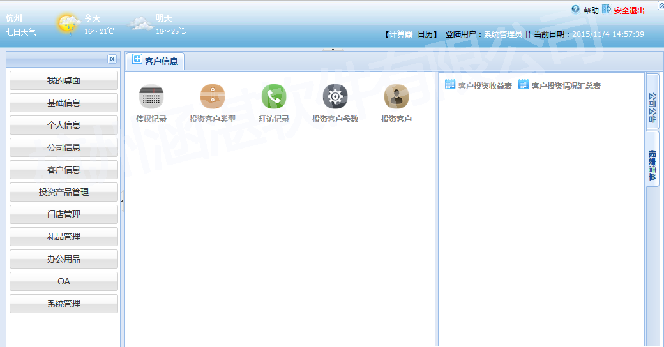The image size is (664, 347).
Task: Open the 投资客户 person icon
Action: [396, 97]
